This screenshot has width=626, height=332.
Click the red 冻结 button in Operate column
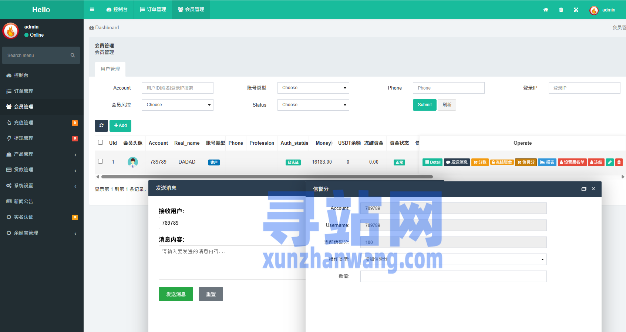point(596,162)
